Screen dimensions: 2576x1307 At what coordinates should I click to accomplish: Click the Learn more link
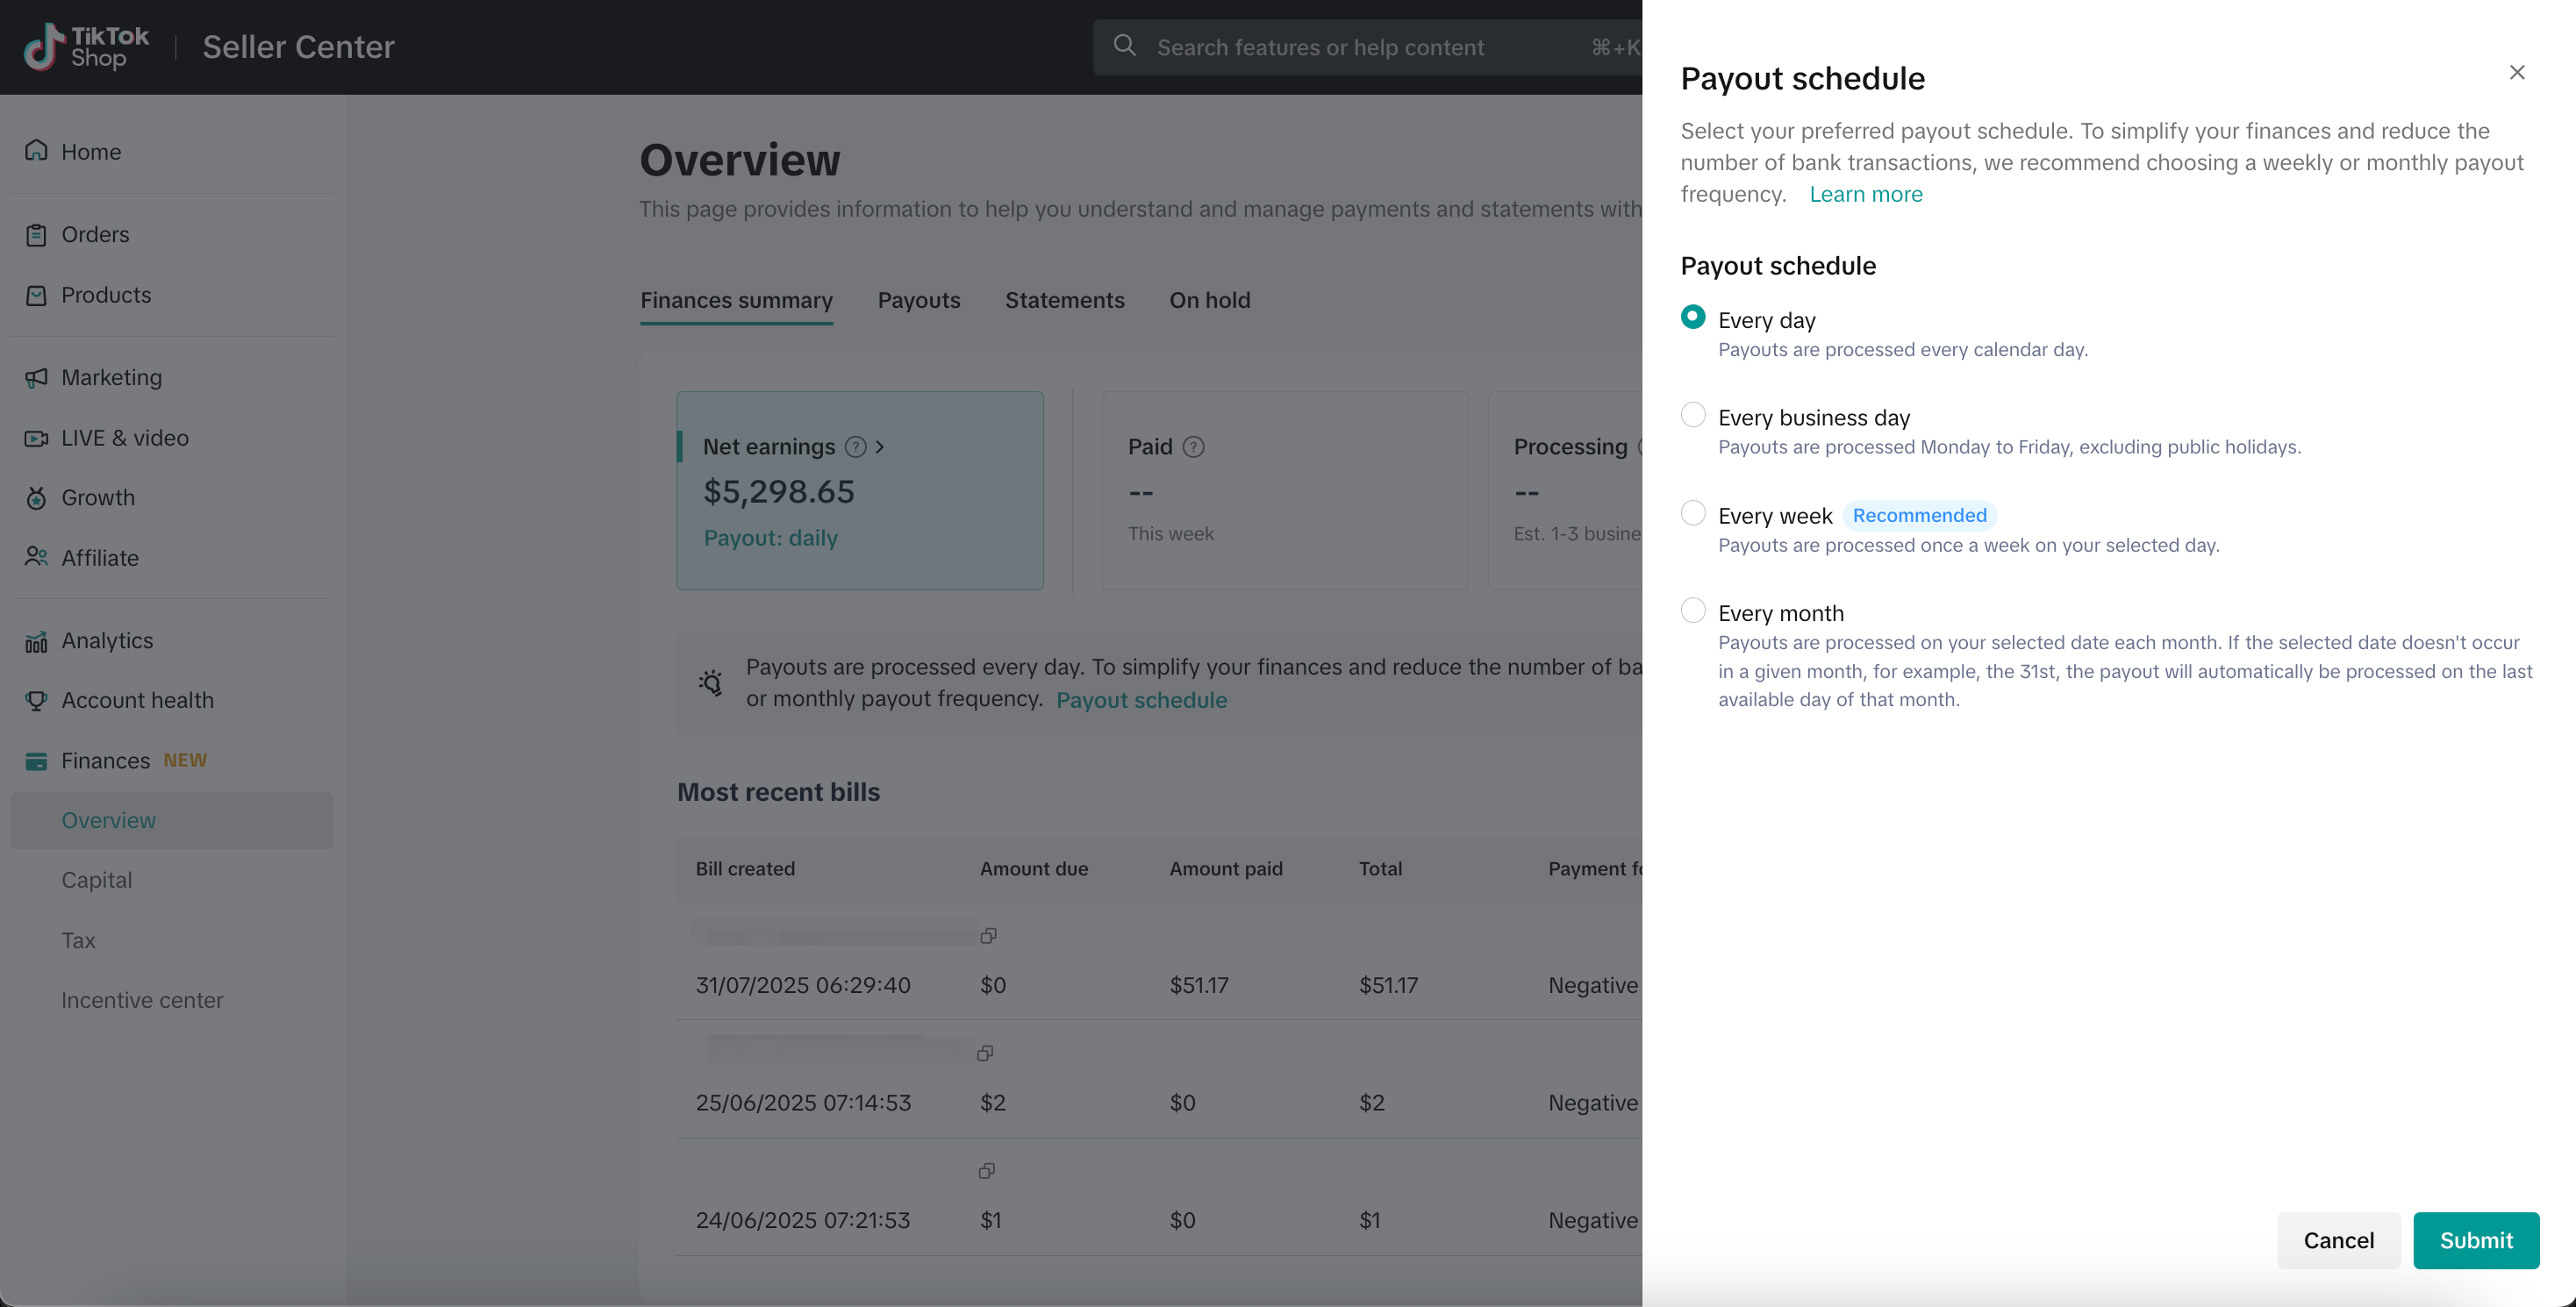1865,195
